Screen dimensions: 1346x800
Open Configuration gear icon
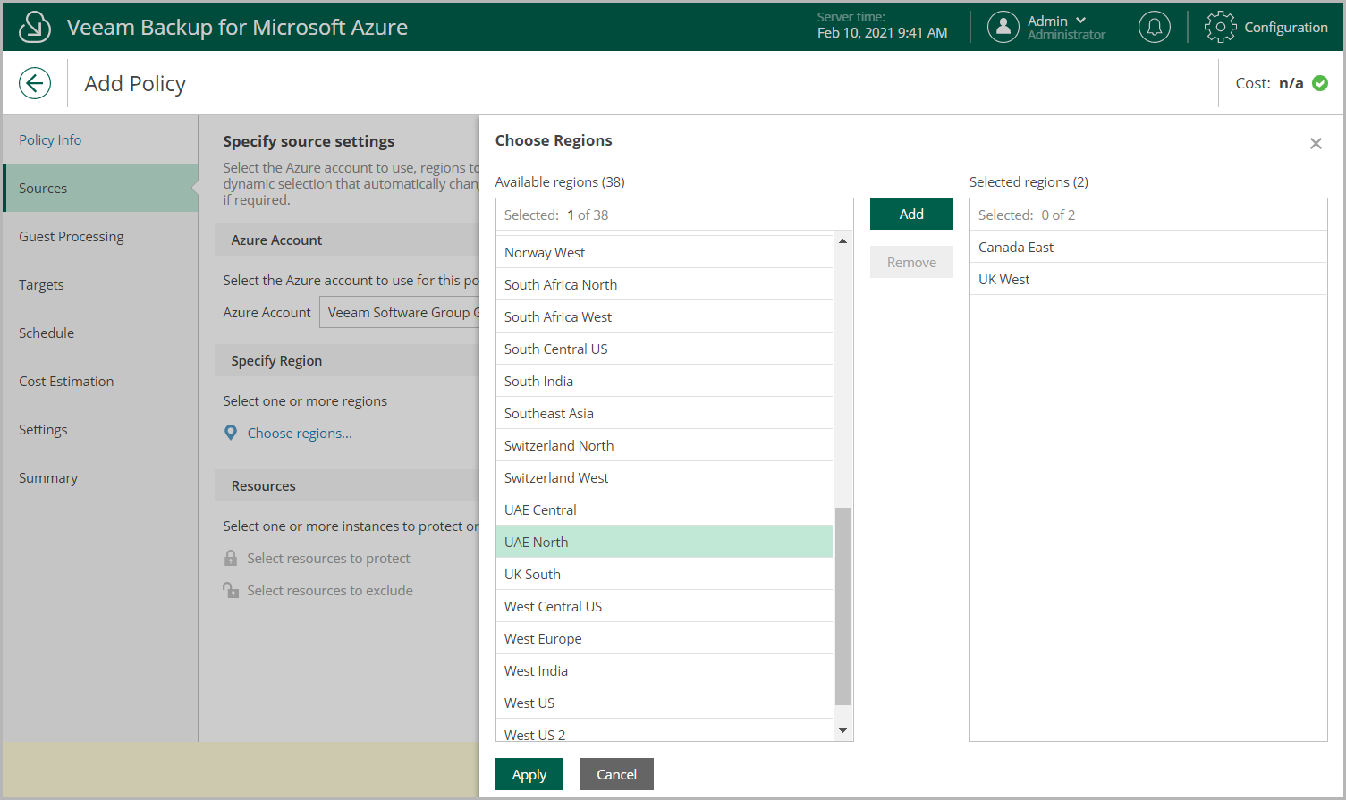tap(1220, 27)
